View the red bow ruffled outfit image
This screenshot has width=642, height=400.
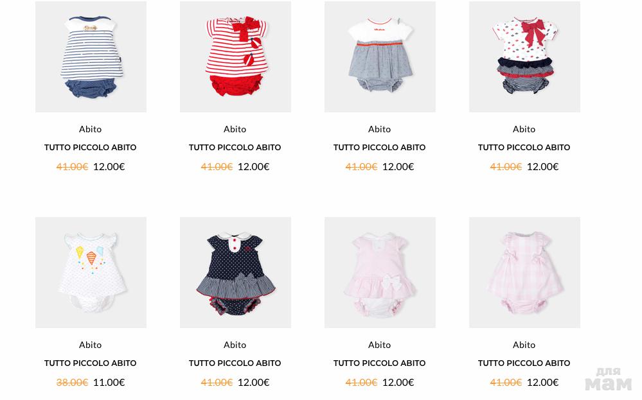coord(524,57)
